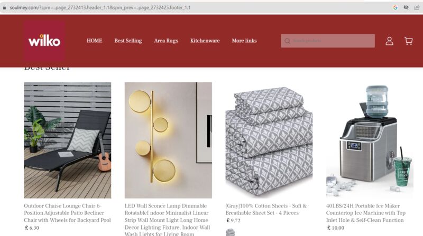Click the search magnifier icon

(x=287, y=41)
